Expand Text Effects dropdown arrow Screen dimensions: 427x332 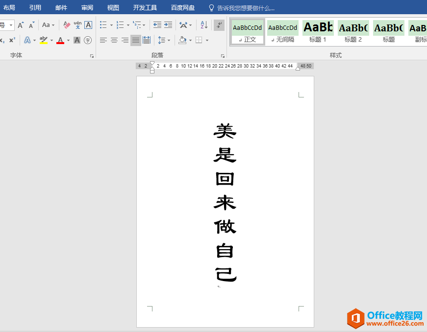(35, 40)
